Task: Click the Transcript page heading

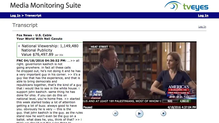Action: (x=25, y=25)
